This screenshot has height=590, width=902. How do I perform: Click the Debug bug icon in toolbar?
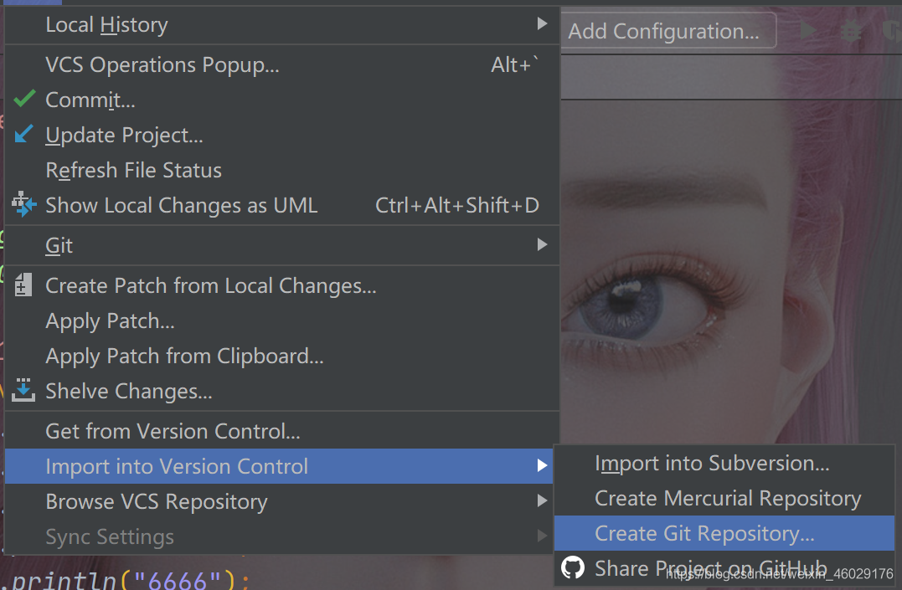pos(851,32)
